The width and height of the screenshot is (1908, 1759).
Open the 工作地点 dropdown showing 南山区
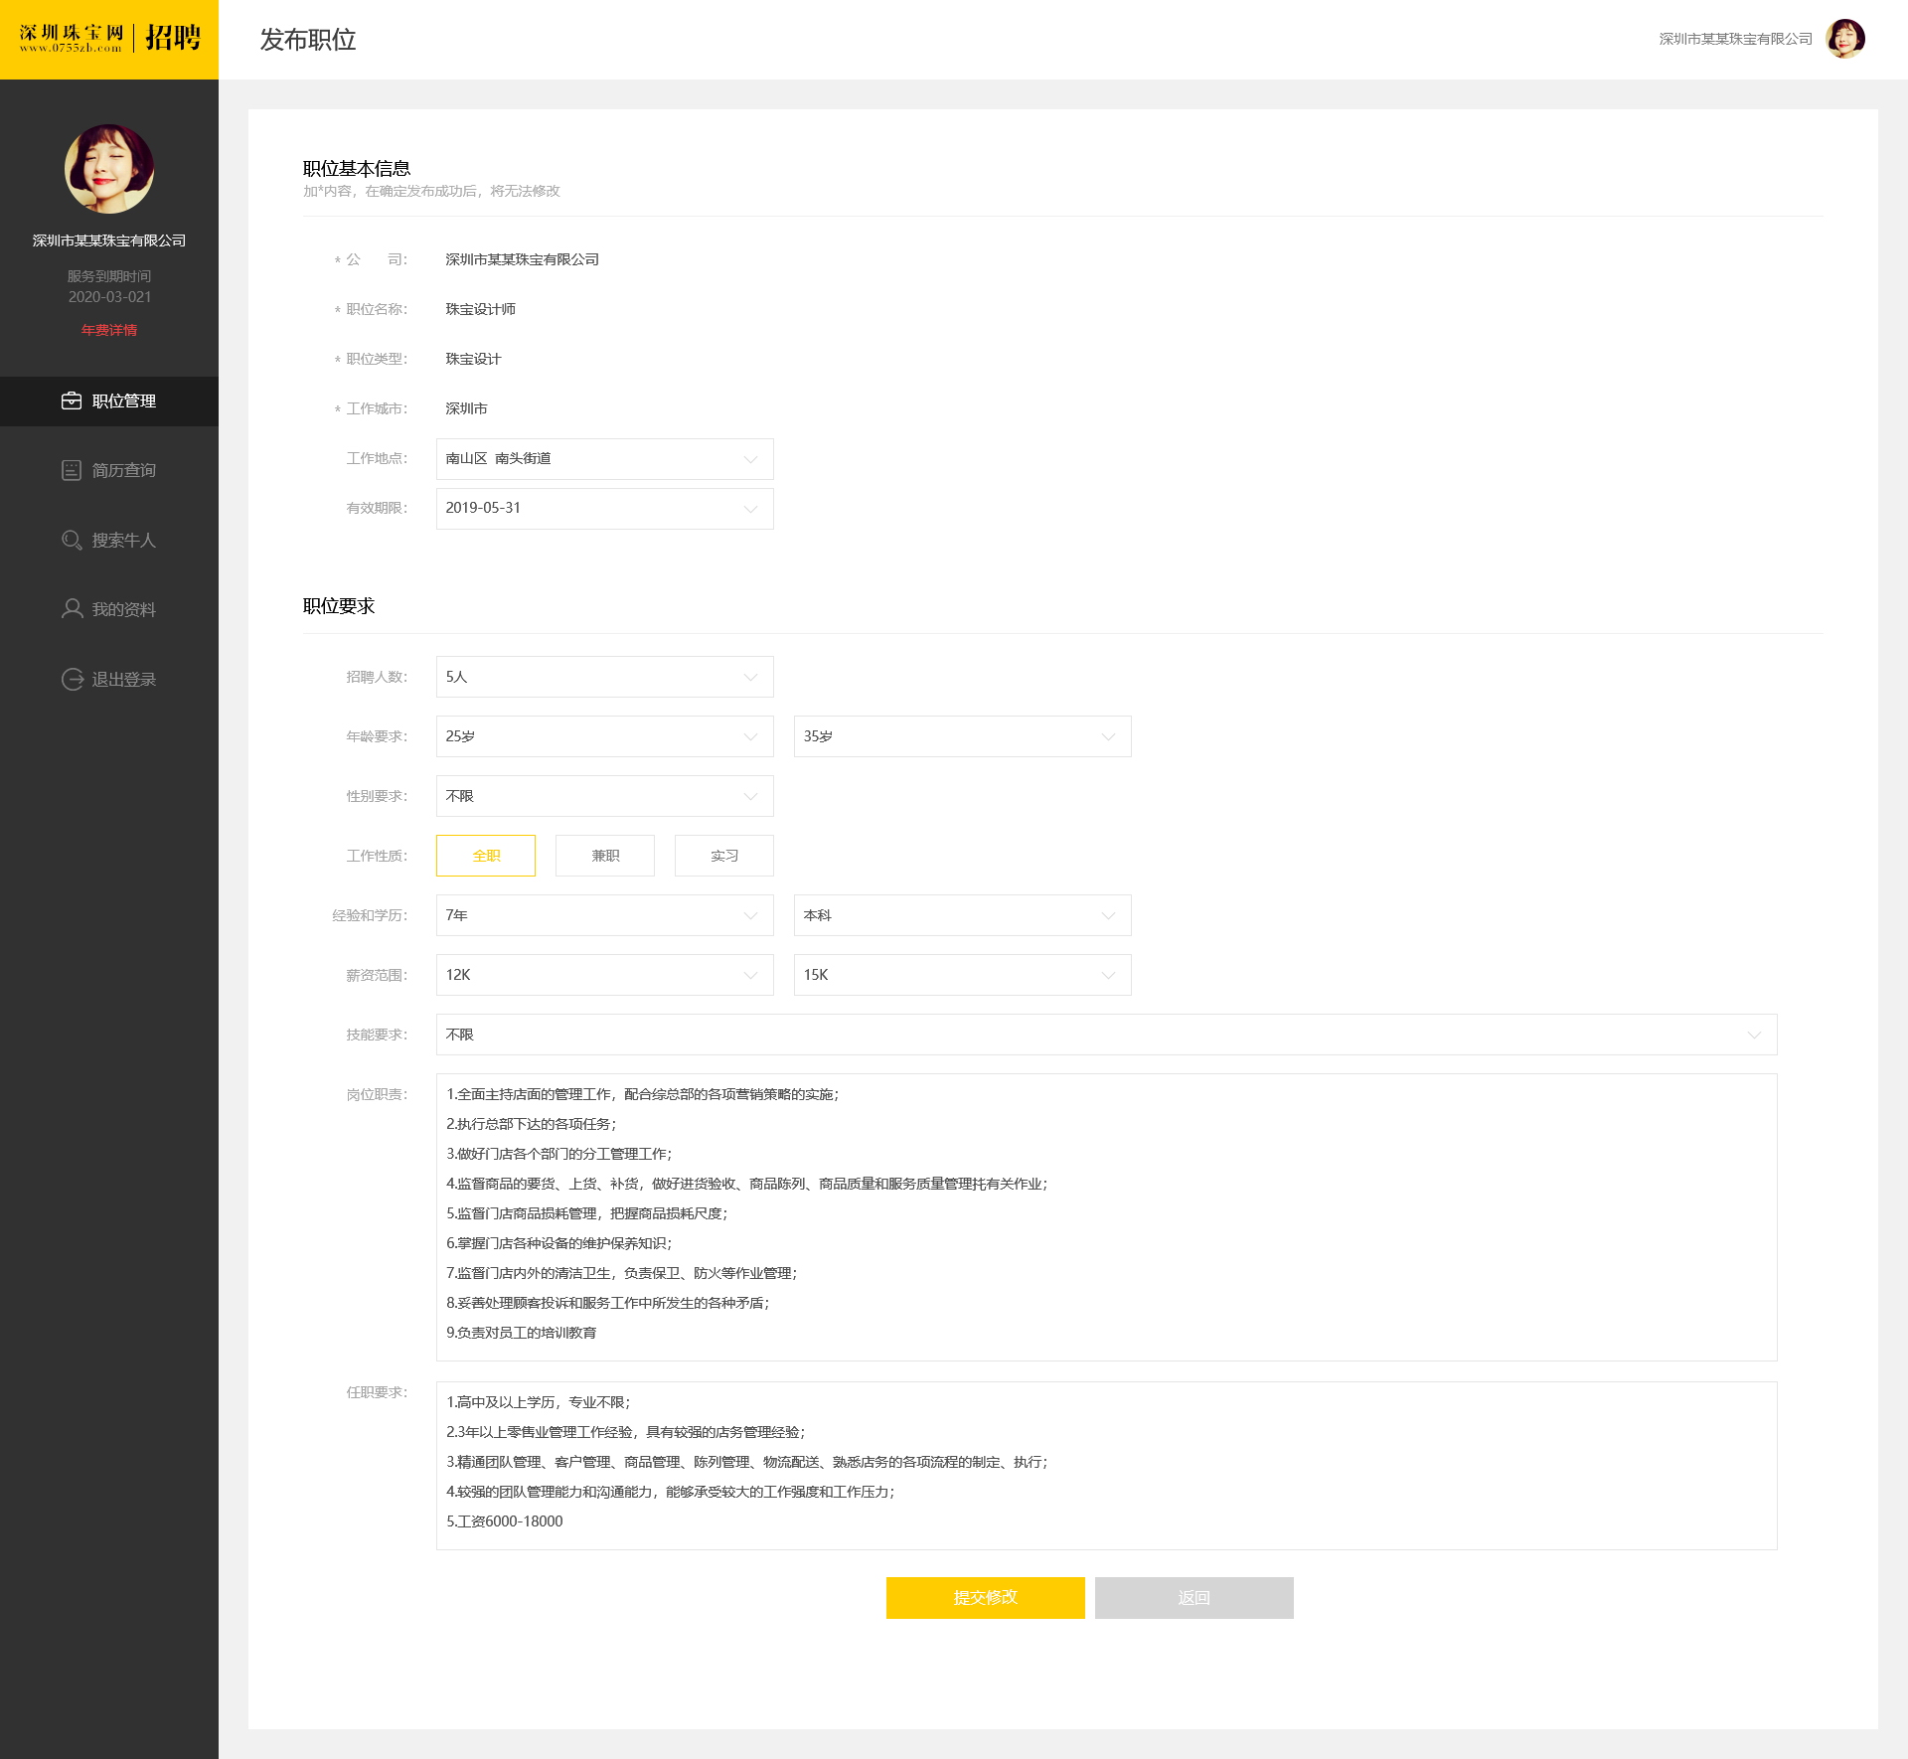tap(604, 458)
